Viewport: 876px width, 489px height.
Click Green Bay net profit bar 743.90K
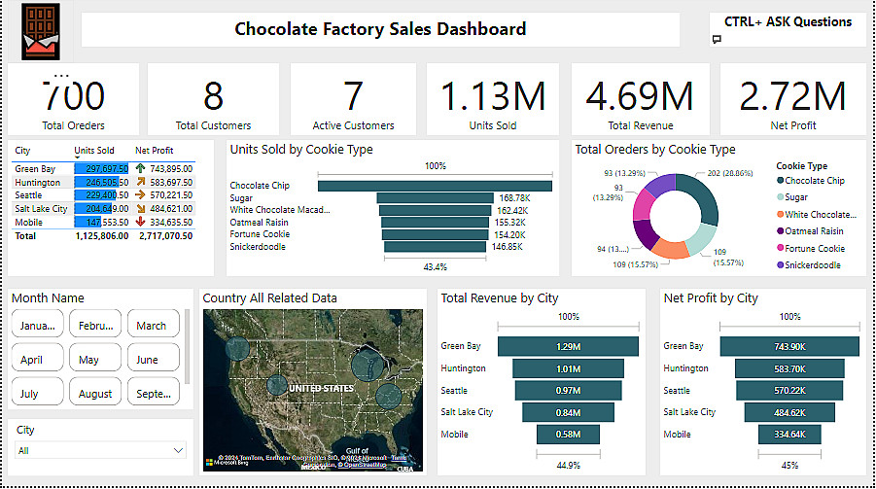[x=789, y=346]
